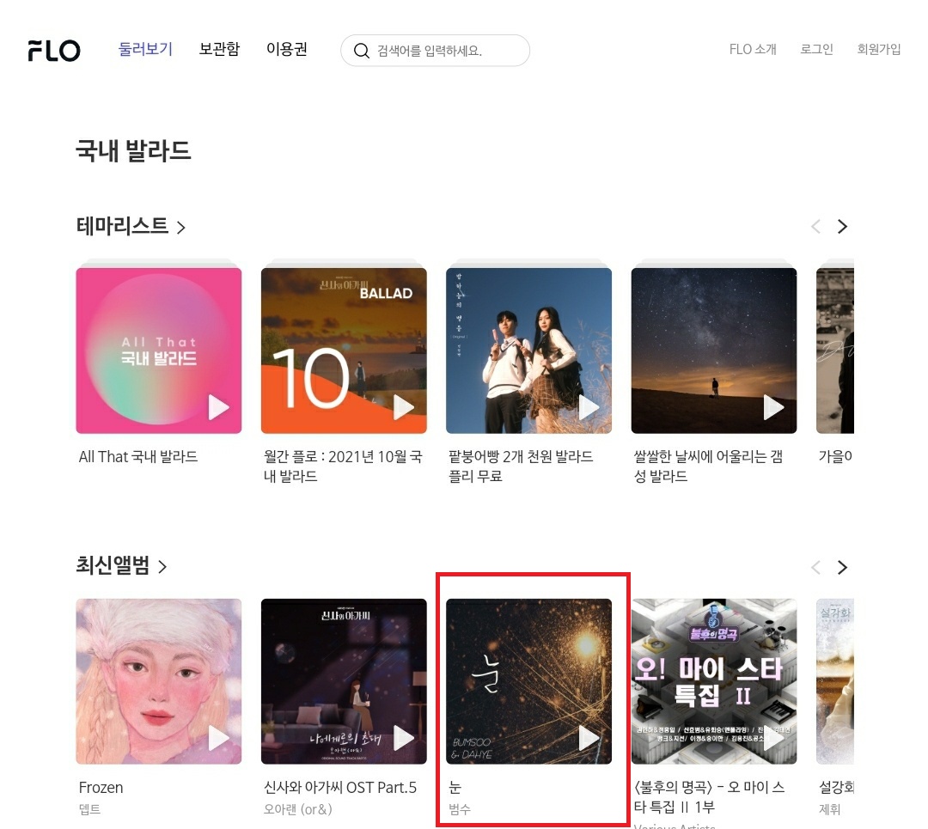Viewport: 928px width, 829px height.
Task: Expand the 최신앨범 section heading
Action: pyautogui.click(x=121, y=565)
